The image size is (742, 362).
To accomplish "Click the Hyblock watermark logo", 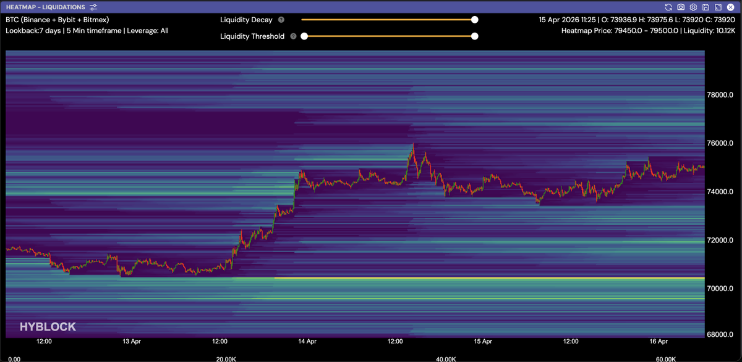I will point(48,327).
